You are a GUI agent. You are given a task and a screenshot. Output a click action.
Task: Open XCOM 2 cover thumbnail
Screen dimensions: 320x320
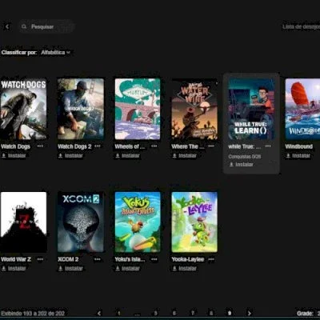point(81,222)
